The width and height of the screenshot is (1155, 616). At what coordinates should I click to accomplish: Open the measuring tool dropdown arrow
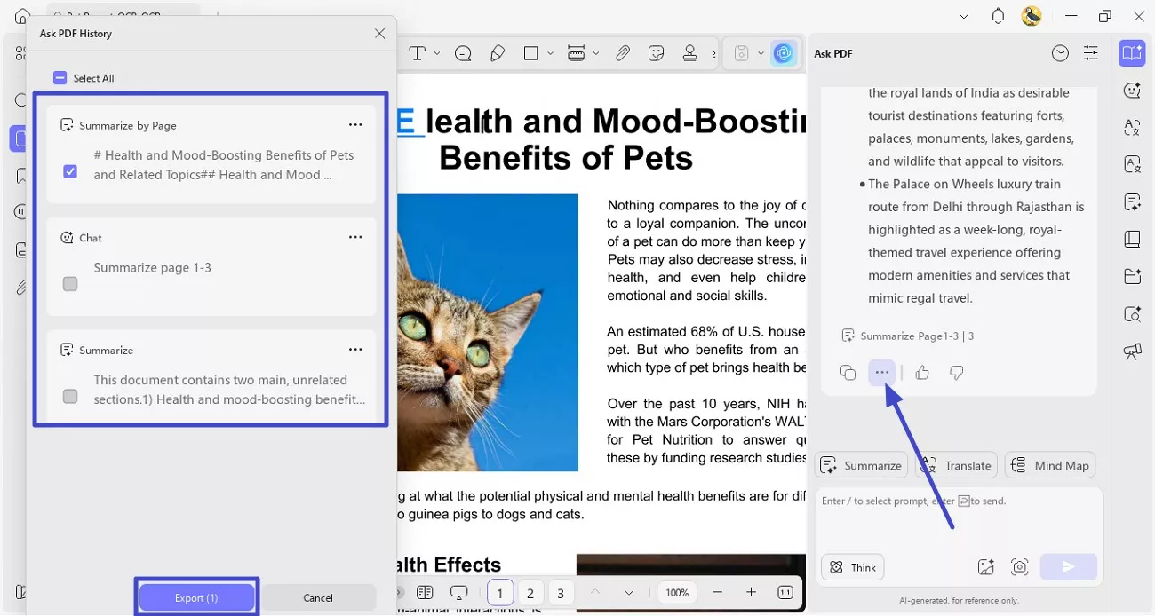[596, 53]
